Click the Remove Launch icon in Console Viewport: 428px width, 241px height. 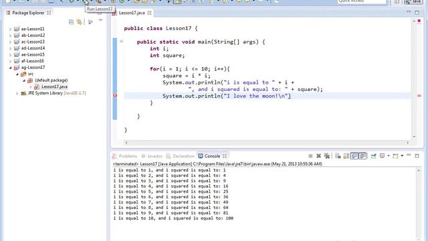click(x=318, y=156)
